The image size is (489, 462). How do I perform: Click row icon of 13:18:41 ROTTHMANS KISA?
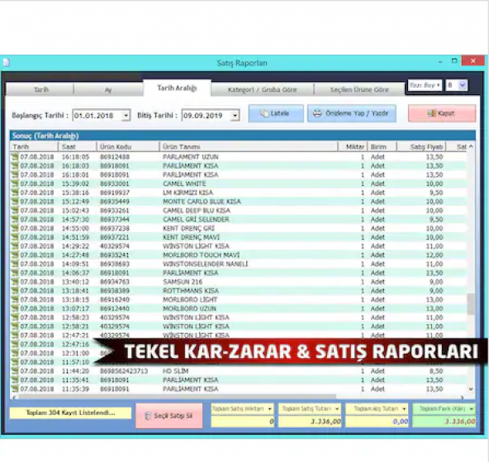15,291
